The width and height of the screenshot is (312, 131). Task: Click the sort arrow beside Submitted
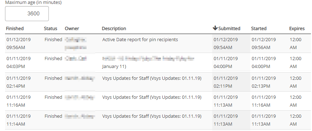click(215, 28)
